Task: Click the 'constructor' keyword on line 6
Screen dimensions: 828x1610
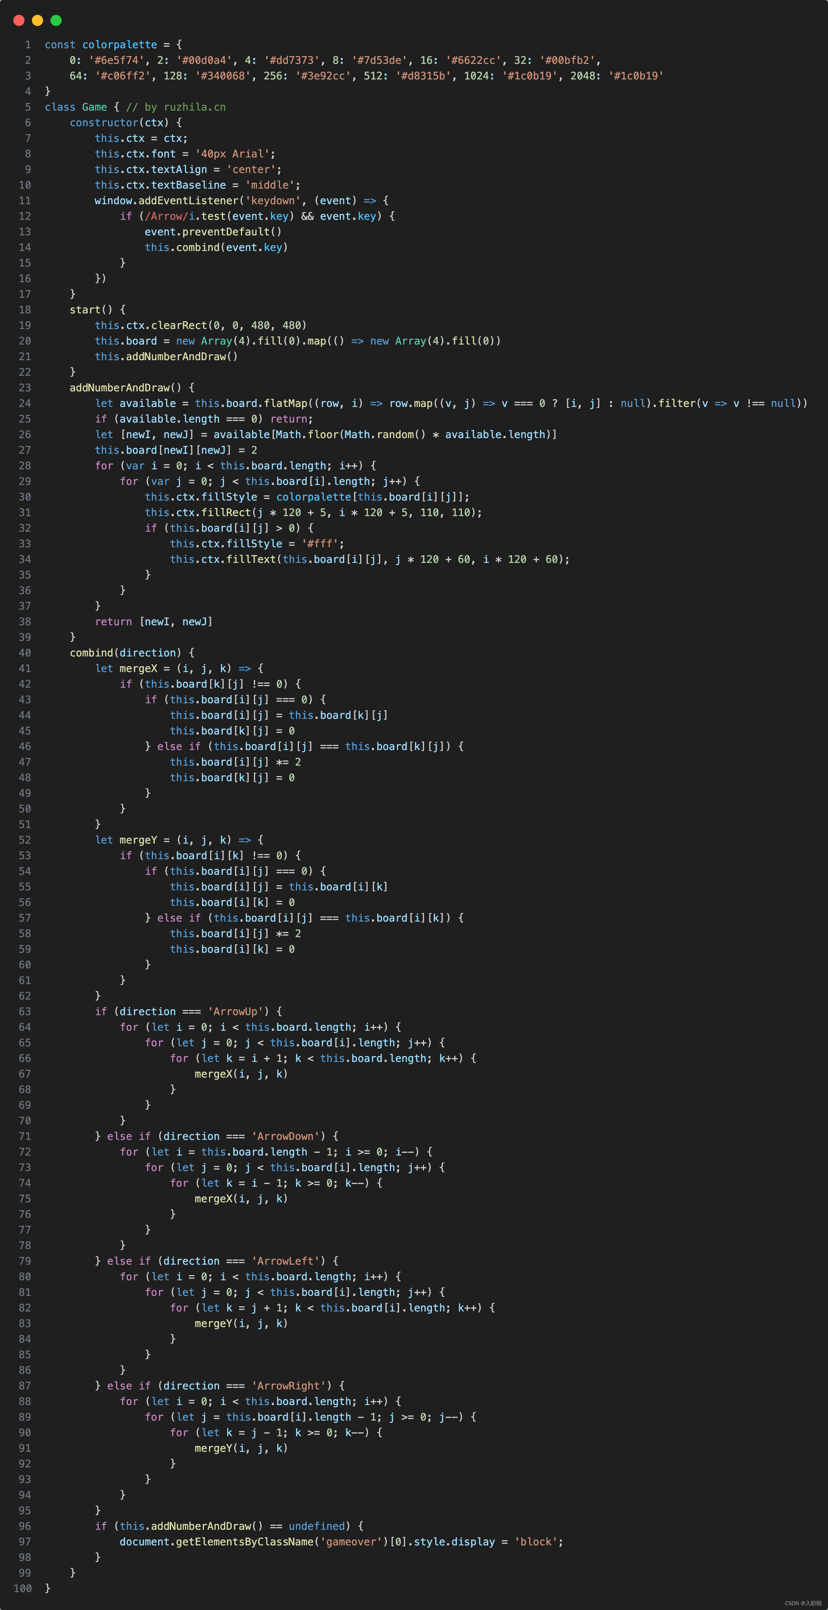Action: tap(104, 123)
